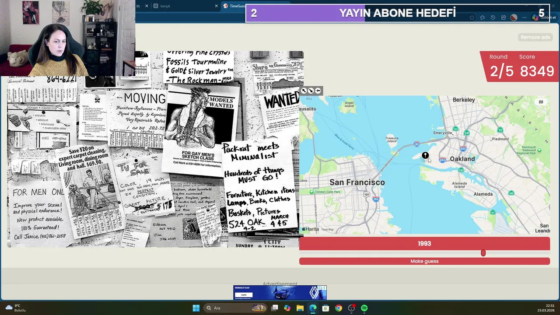This screenshot has height=315, width=560.
Task: Open Microsoft Edge in the taskbar
Action: click(313, 308)
